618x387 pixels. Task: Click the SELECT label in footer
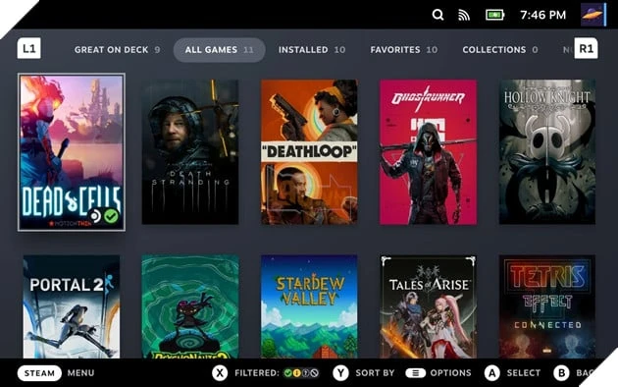tap(524, 373)
